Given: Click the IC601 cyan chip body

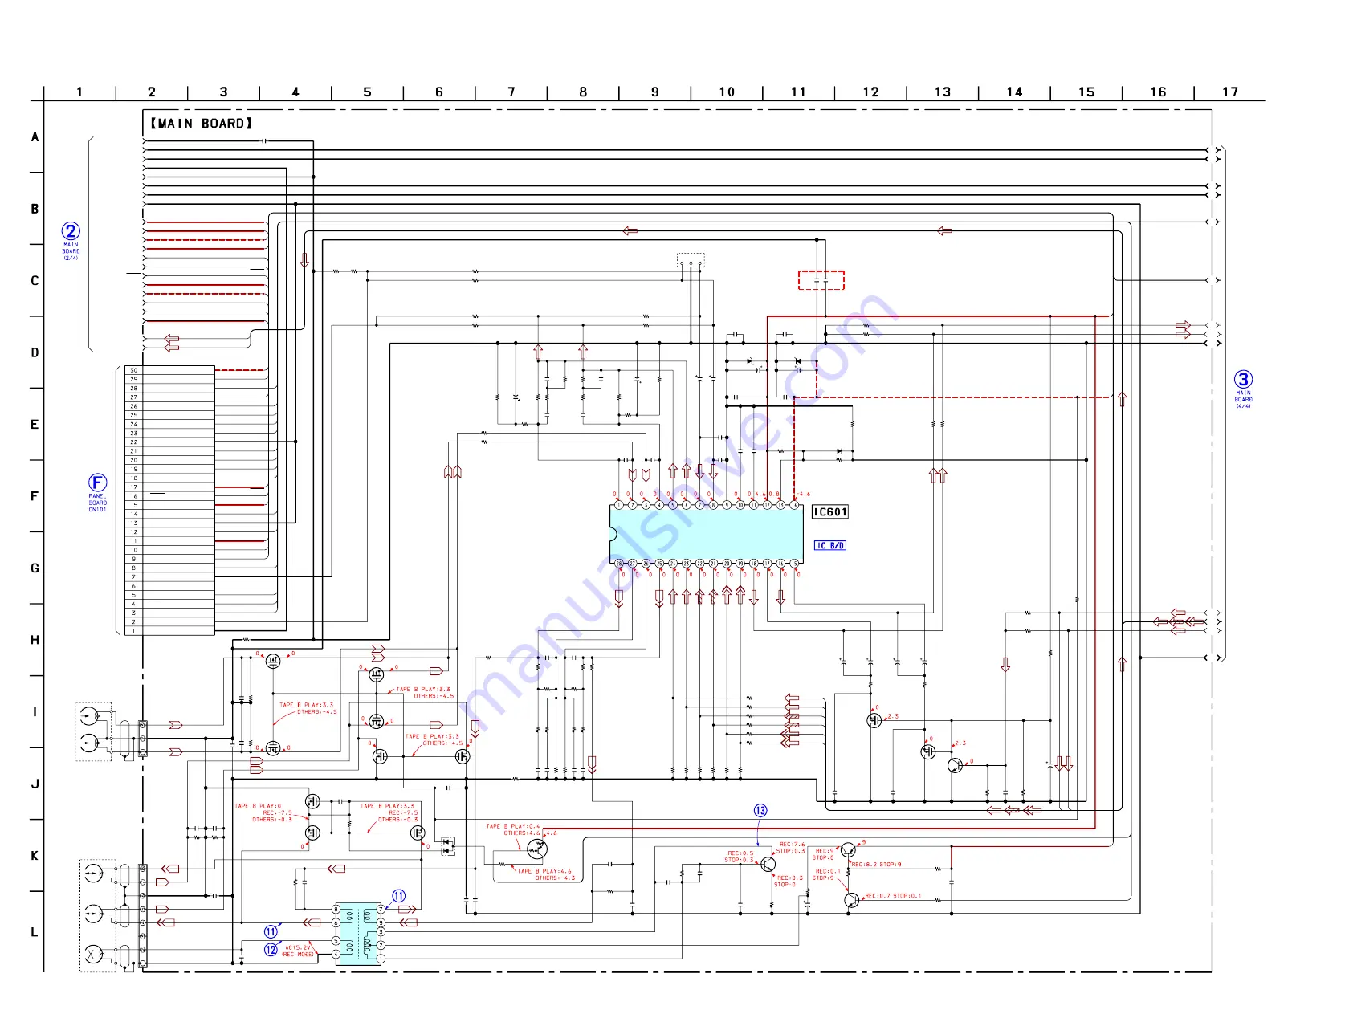Looking at the screenshot, I should 707,534.
